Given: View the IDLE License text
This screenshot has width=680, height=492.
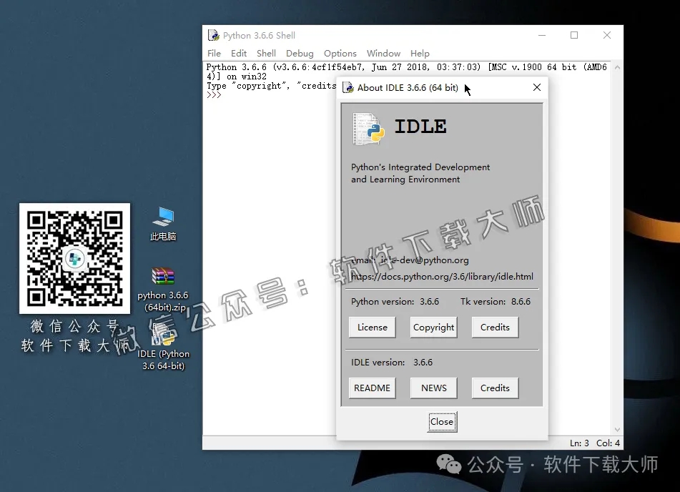Looking at the screenshot, I should click(x=372, y=327).
